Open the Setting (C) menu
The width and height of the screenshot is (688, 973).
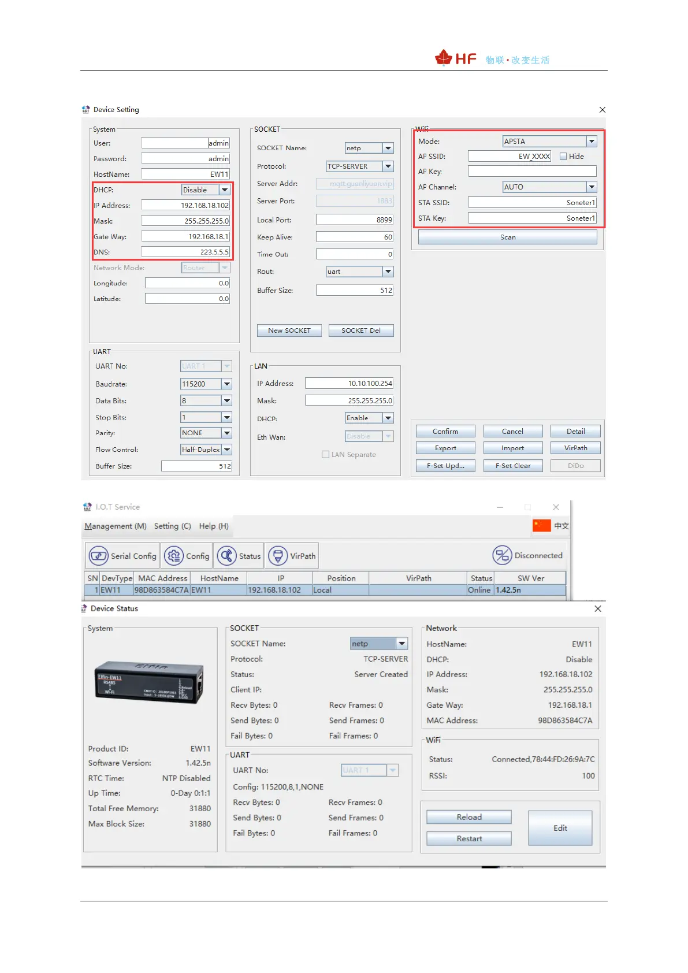pyautogui.click(x=172, y=526)
